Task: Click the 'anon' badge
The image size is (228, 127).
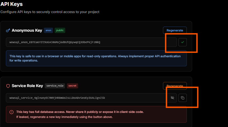Action: click(48, 30)
